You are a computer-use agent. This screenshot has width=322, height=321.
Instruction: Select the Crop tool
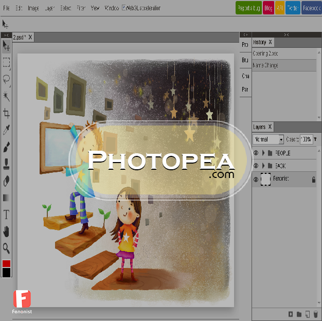click(6, 113)
